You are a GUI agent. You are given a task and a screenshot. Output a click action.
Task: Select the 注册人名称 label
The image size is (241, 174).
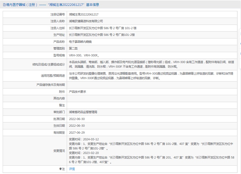click(58, 21)
